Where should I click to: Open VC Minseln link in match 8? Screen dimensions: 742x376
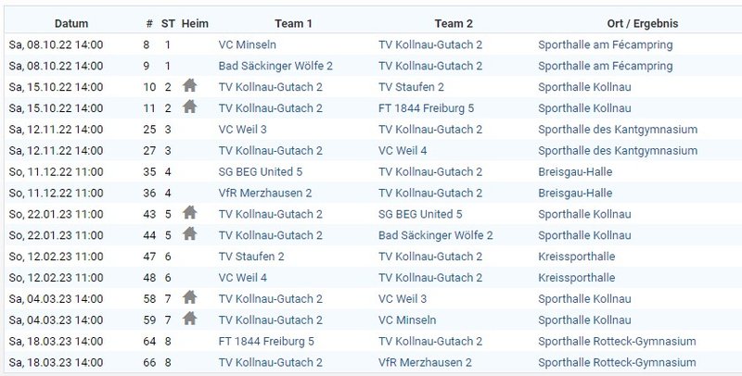tap(247, 44)
